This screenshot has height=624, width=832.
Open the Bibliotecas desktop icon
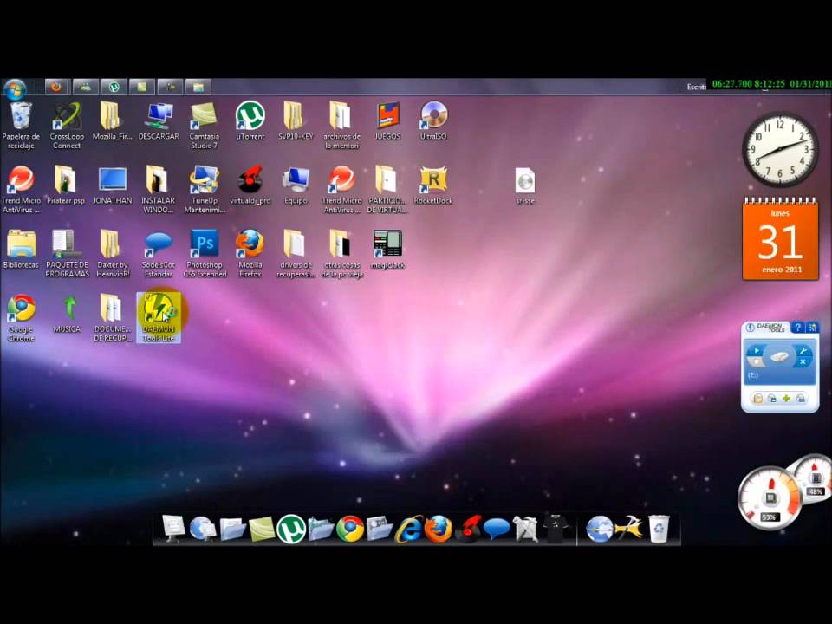pyautogui.click(x=21, y=250)
